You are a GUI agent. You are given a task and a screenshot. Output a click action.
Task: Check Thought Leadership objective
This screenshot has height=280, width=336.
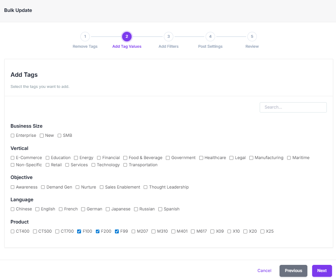coord(146,187)
